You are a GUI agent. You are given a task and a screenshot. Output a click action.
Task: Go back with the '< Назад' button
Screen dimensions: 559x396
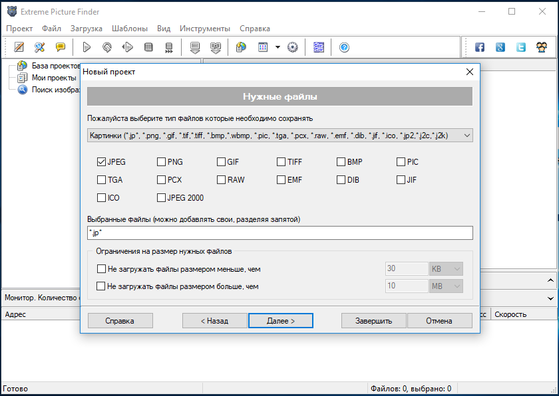coord(214,320)
